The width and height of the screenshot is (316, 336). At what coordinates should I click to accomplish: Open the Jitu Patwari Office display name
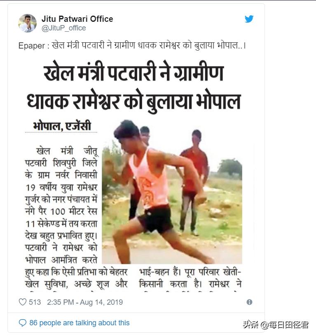click(x=77, y=19)
